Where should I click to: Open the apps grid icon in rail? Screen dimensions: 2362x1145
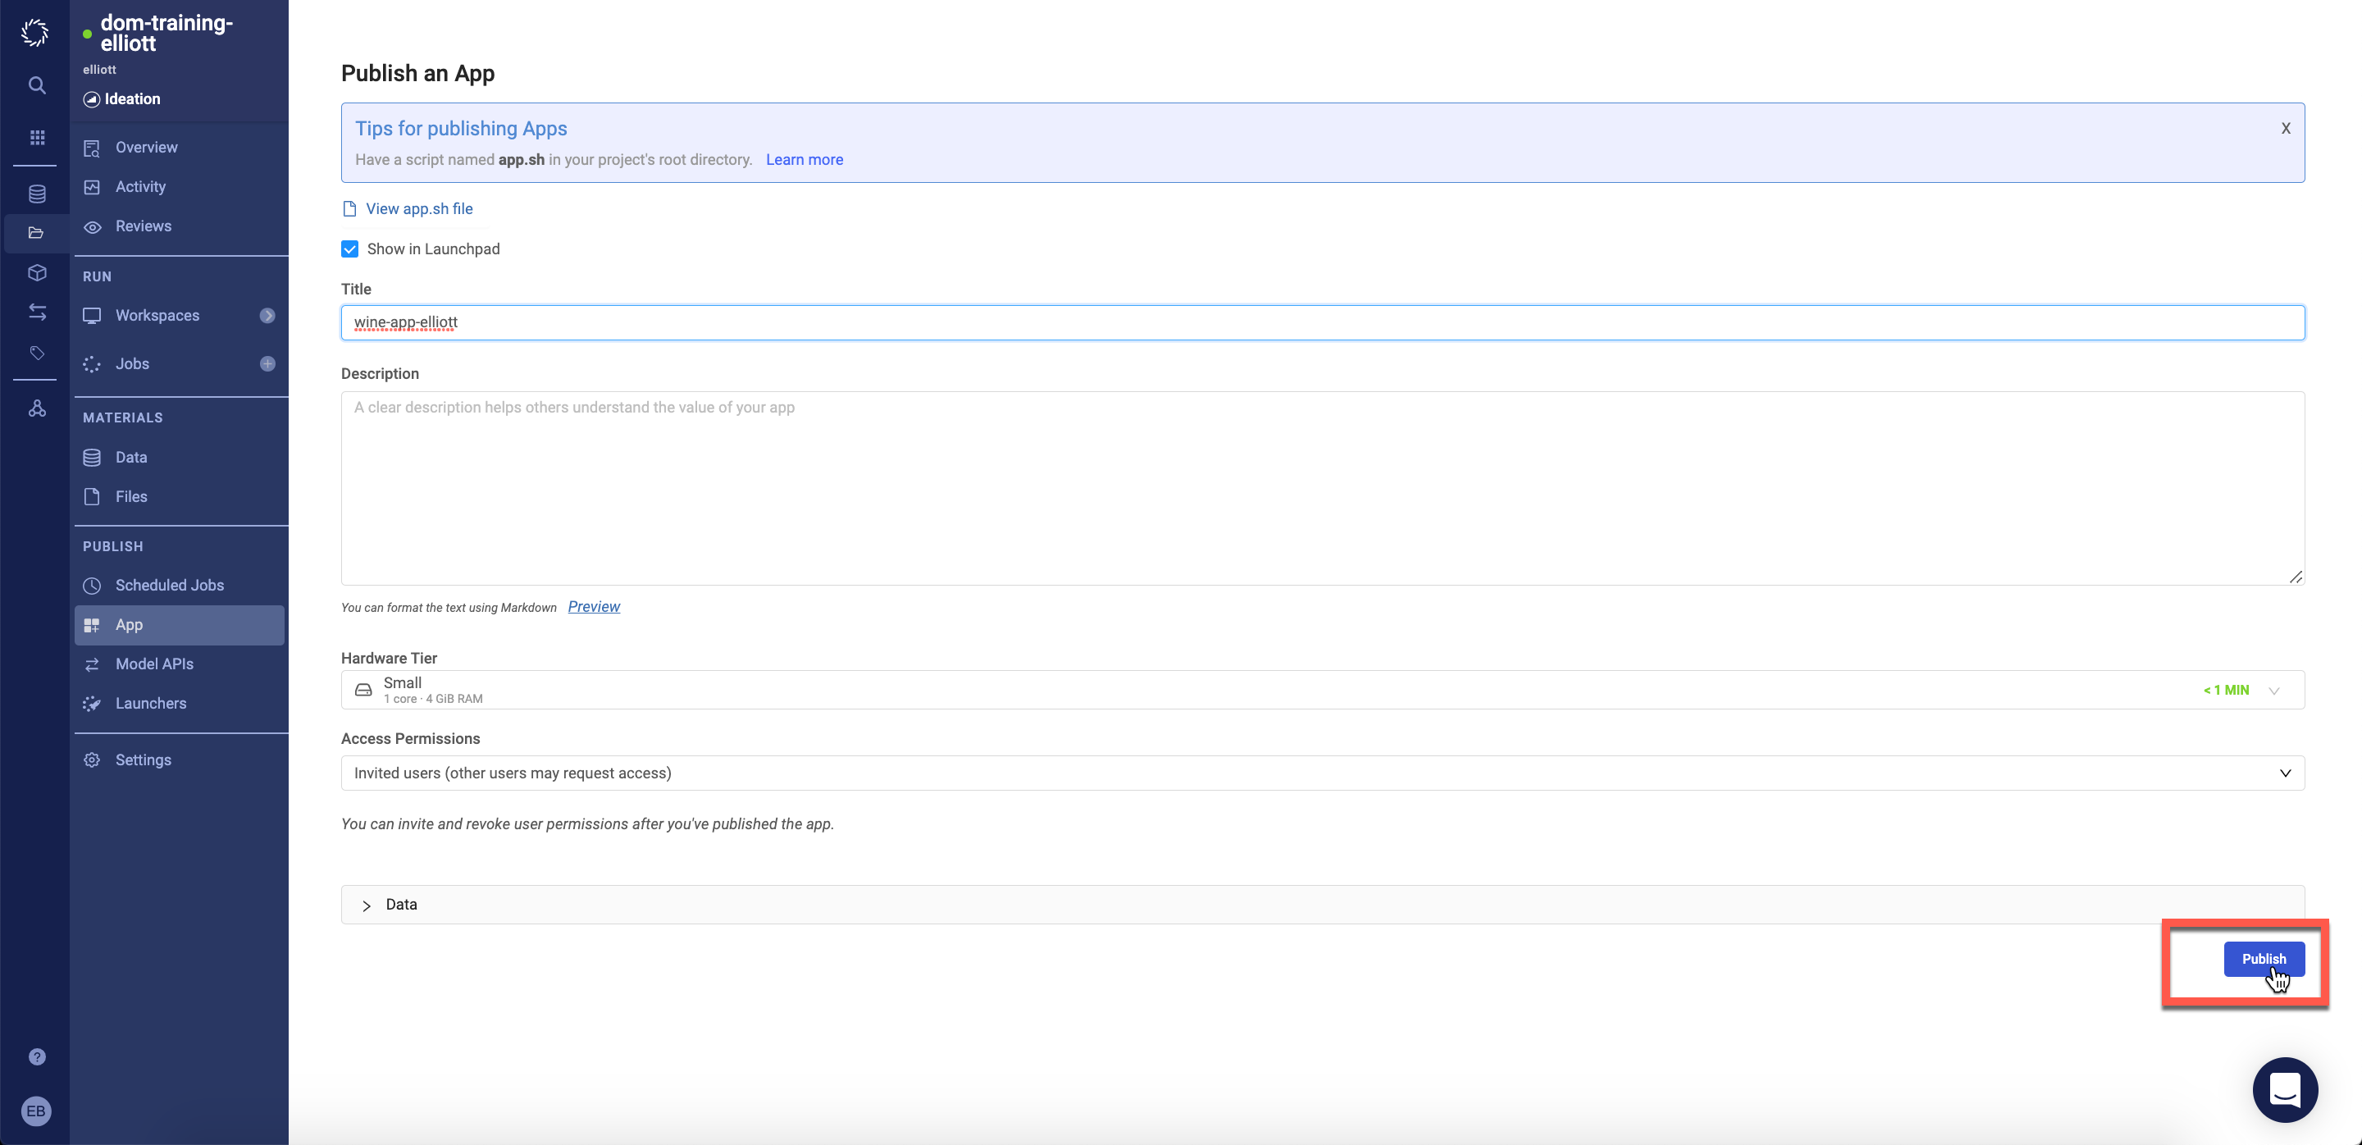(x=37, y=138)
